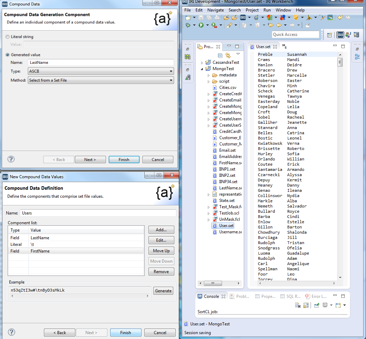The image size is (366, 339).
Task: Select the Generated value radio button
Action: [x=7, y=55]
